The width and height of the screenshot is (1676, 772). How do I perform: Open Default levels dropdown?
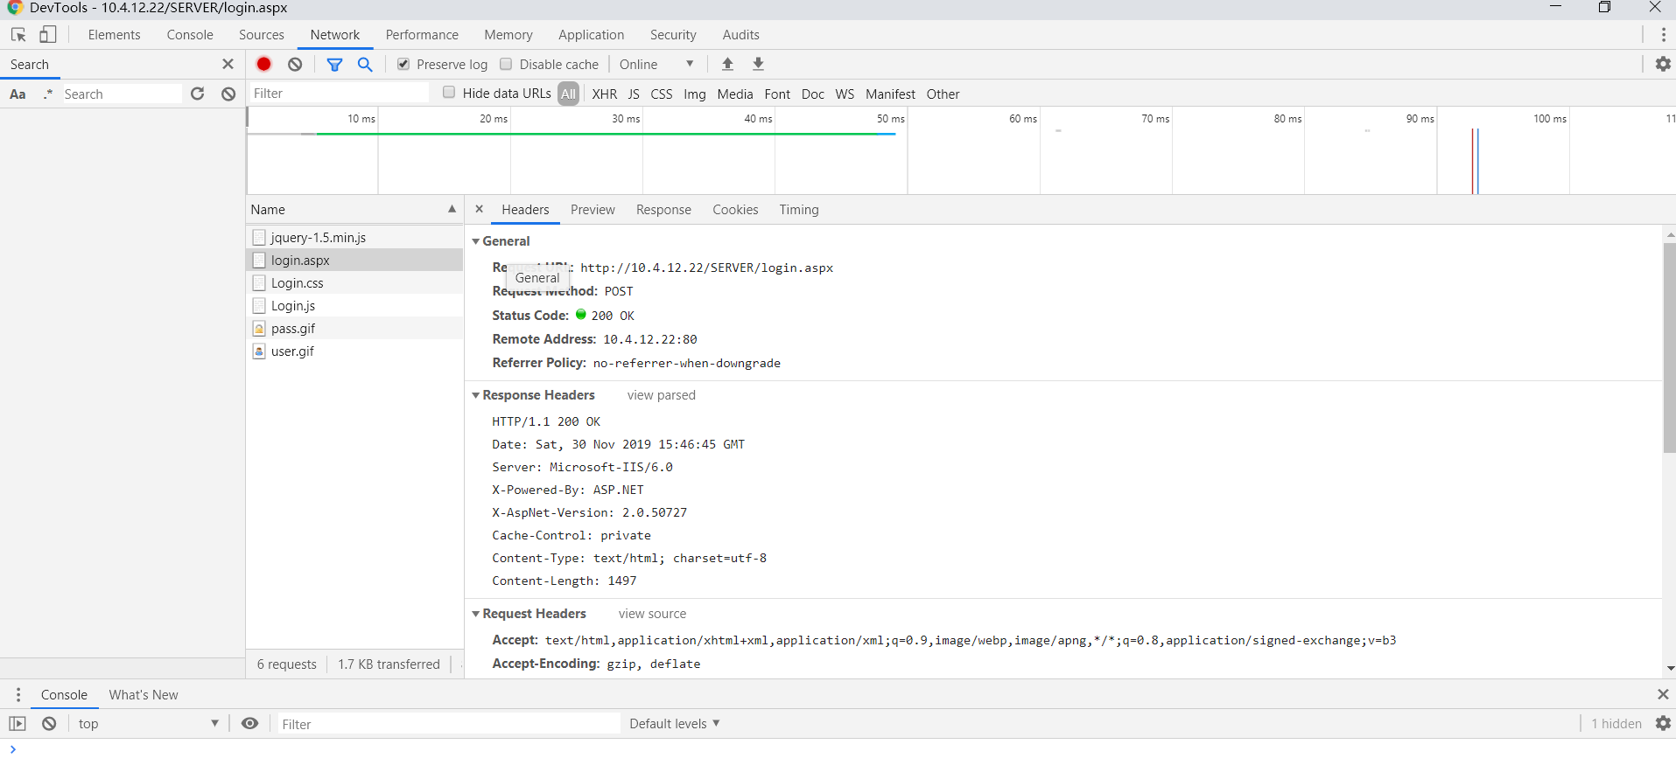[x=674, y=723]
